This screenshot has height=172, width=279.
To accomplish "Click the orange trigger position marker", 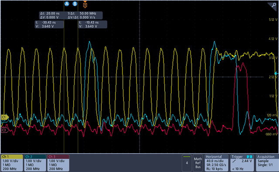I will (x=85, y=5).
